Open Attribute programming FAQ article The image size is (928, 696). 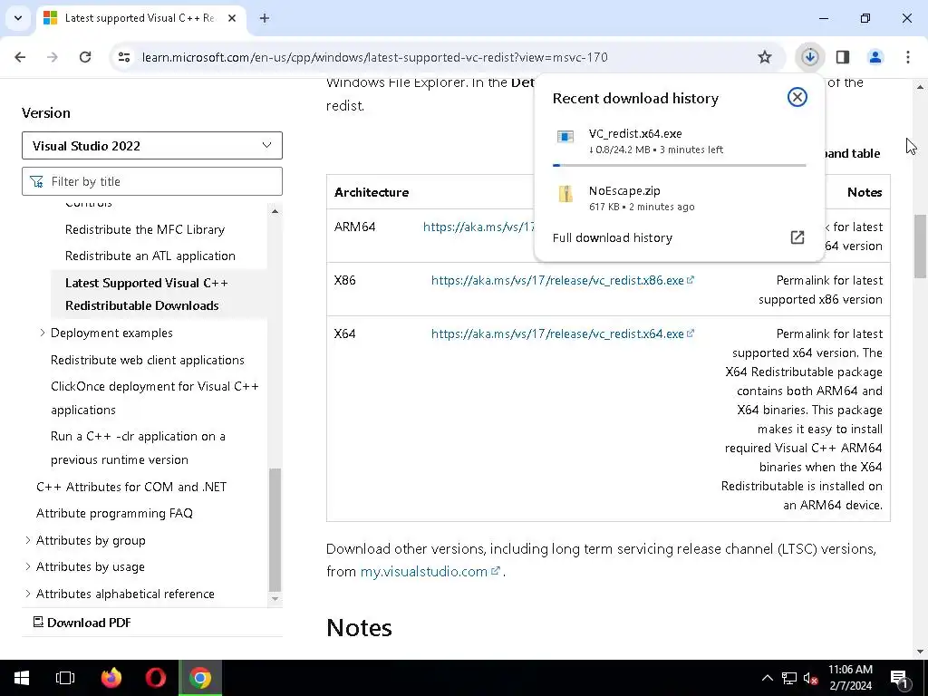[x=114, y=513]
